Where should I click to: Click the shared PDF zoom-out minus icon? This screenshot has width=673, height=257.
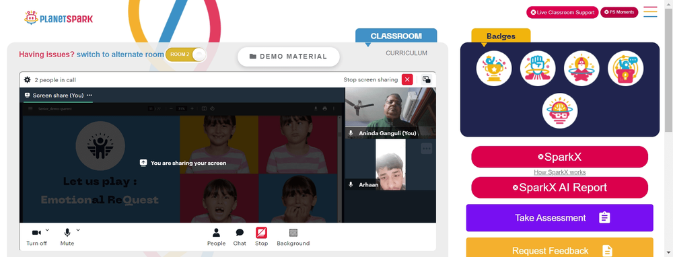coord(171,108)
